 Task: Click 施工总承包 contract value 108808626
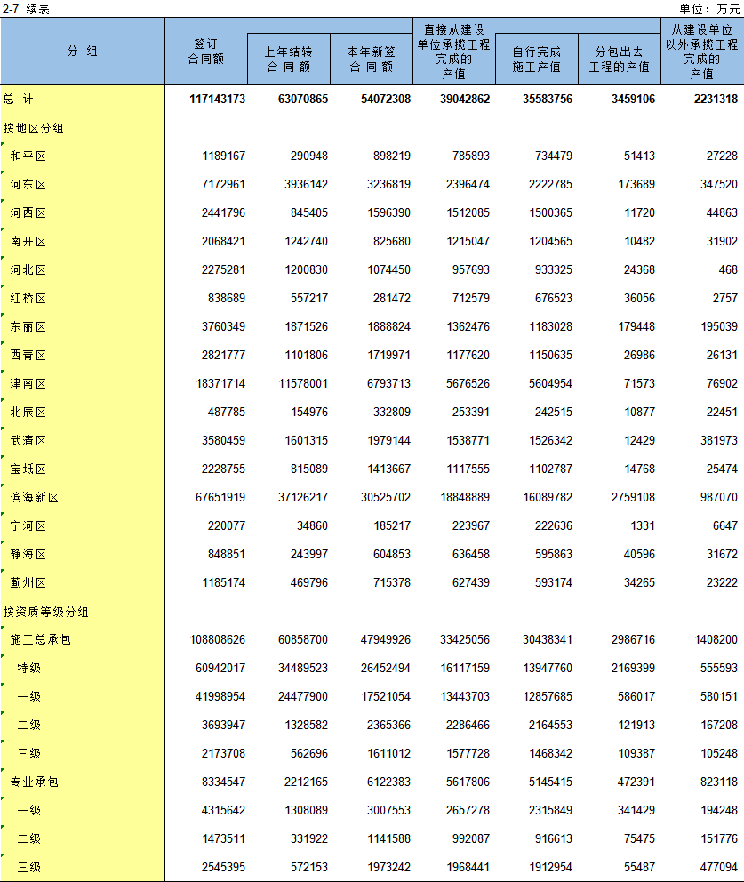tap(217, 639)
